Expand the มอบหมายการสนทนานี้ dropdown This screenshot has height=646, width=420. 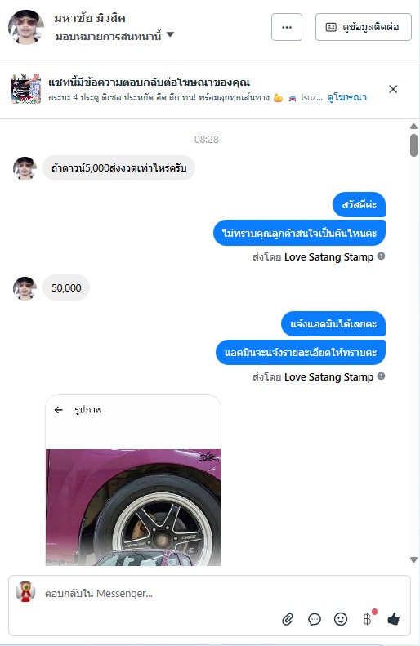[x=170, y=35]
